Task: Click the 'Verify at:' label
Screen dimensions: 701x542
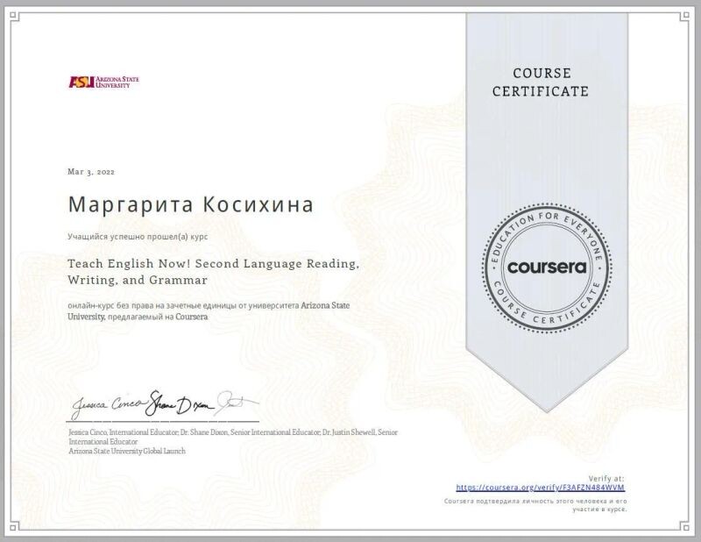Action: pyautogui.click(x=606, y=478)
